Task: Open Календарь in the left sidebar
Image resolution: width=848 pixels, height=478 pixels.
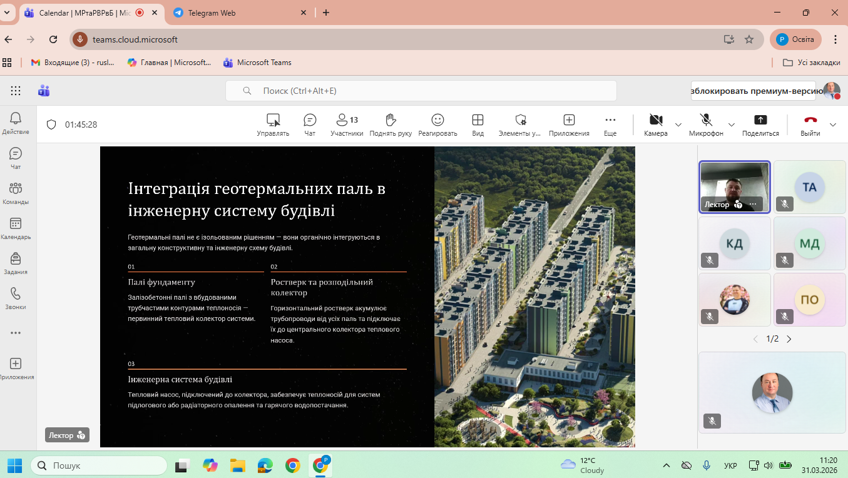Action: pos(16,228)
